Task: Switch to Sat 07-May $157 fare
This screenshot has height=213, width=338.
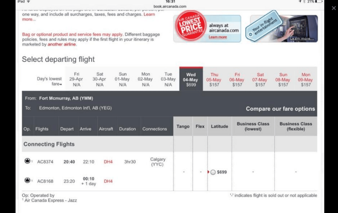Action: tap(260, 79)
